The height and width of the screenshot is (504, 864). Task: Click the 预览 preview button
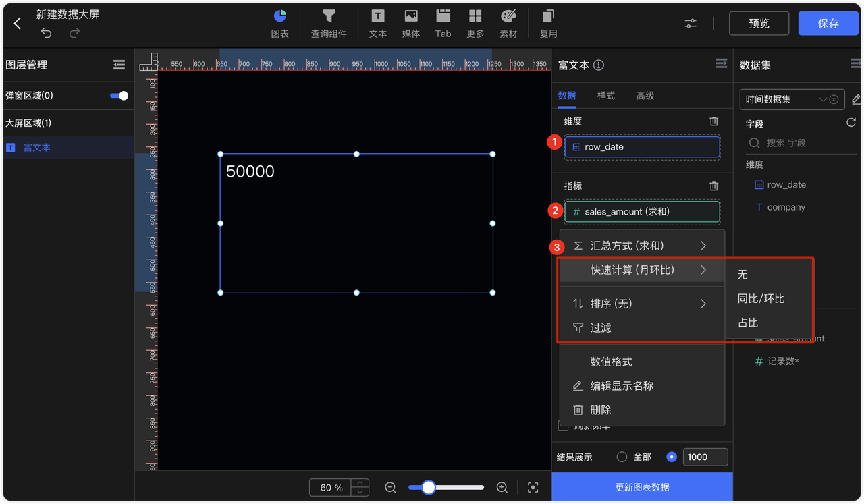(x=759, y=24)
